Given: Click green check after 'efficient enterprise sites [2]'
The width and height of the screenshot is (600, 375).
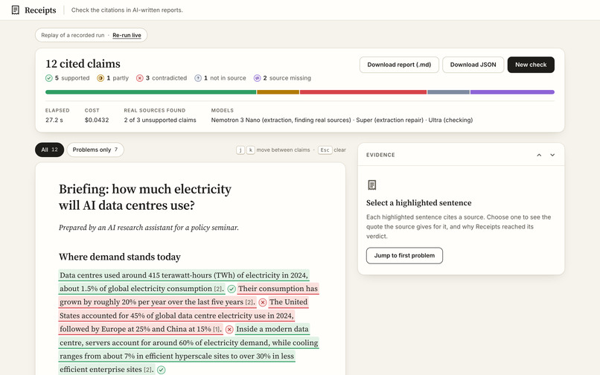Looking at the screenshot, I should [x=161, y=370].
